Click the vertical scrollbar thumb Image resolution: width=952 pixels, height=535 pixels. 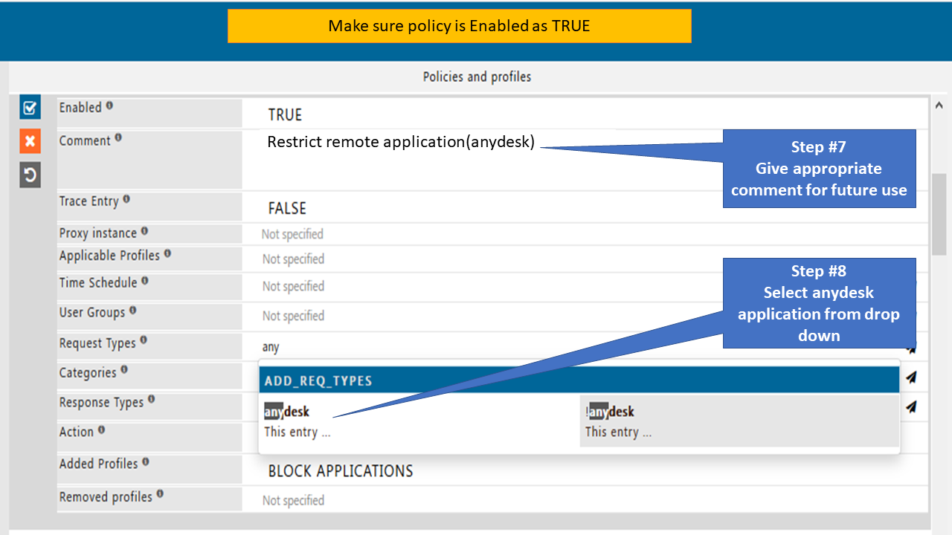939,215
